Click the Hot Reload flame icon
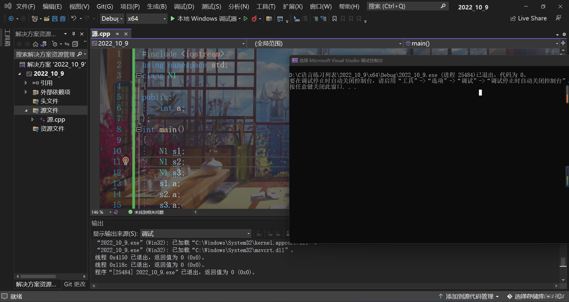The height and width of the screenshot is (302, 569). click(254, 19)
